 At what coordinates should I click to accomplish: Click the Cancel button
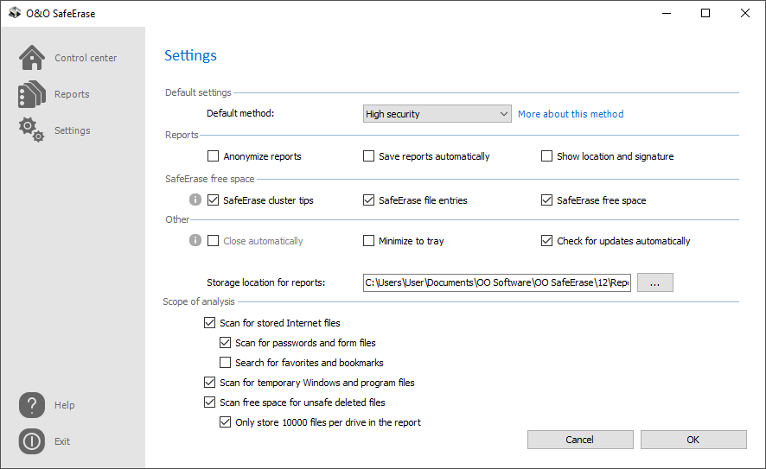click(x=580, y=440)
